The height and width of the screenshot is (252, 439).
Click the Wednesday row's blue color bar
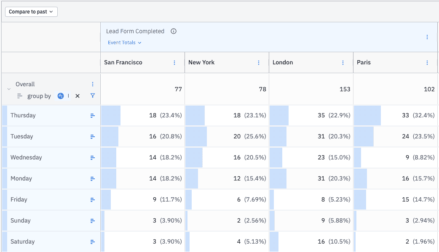(x=5, y=158)
